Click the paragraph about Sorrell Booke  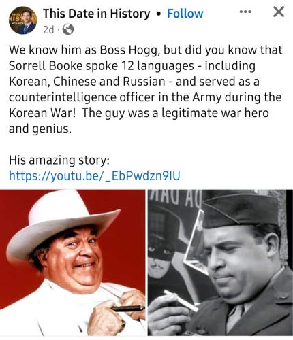(x=145, y=89)
